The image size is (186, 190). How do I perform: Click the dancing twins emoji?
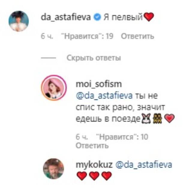[x=157, y=118]
